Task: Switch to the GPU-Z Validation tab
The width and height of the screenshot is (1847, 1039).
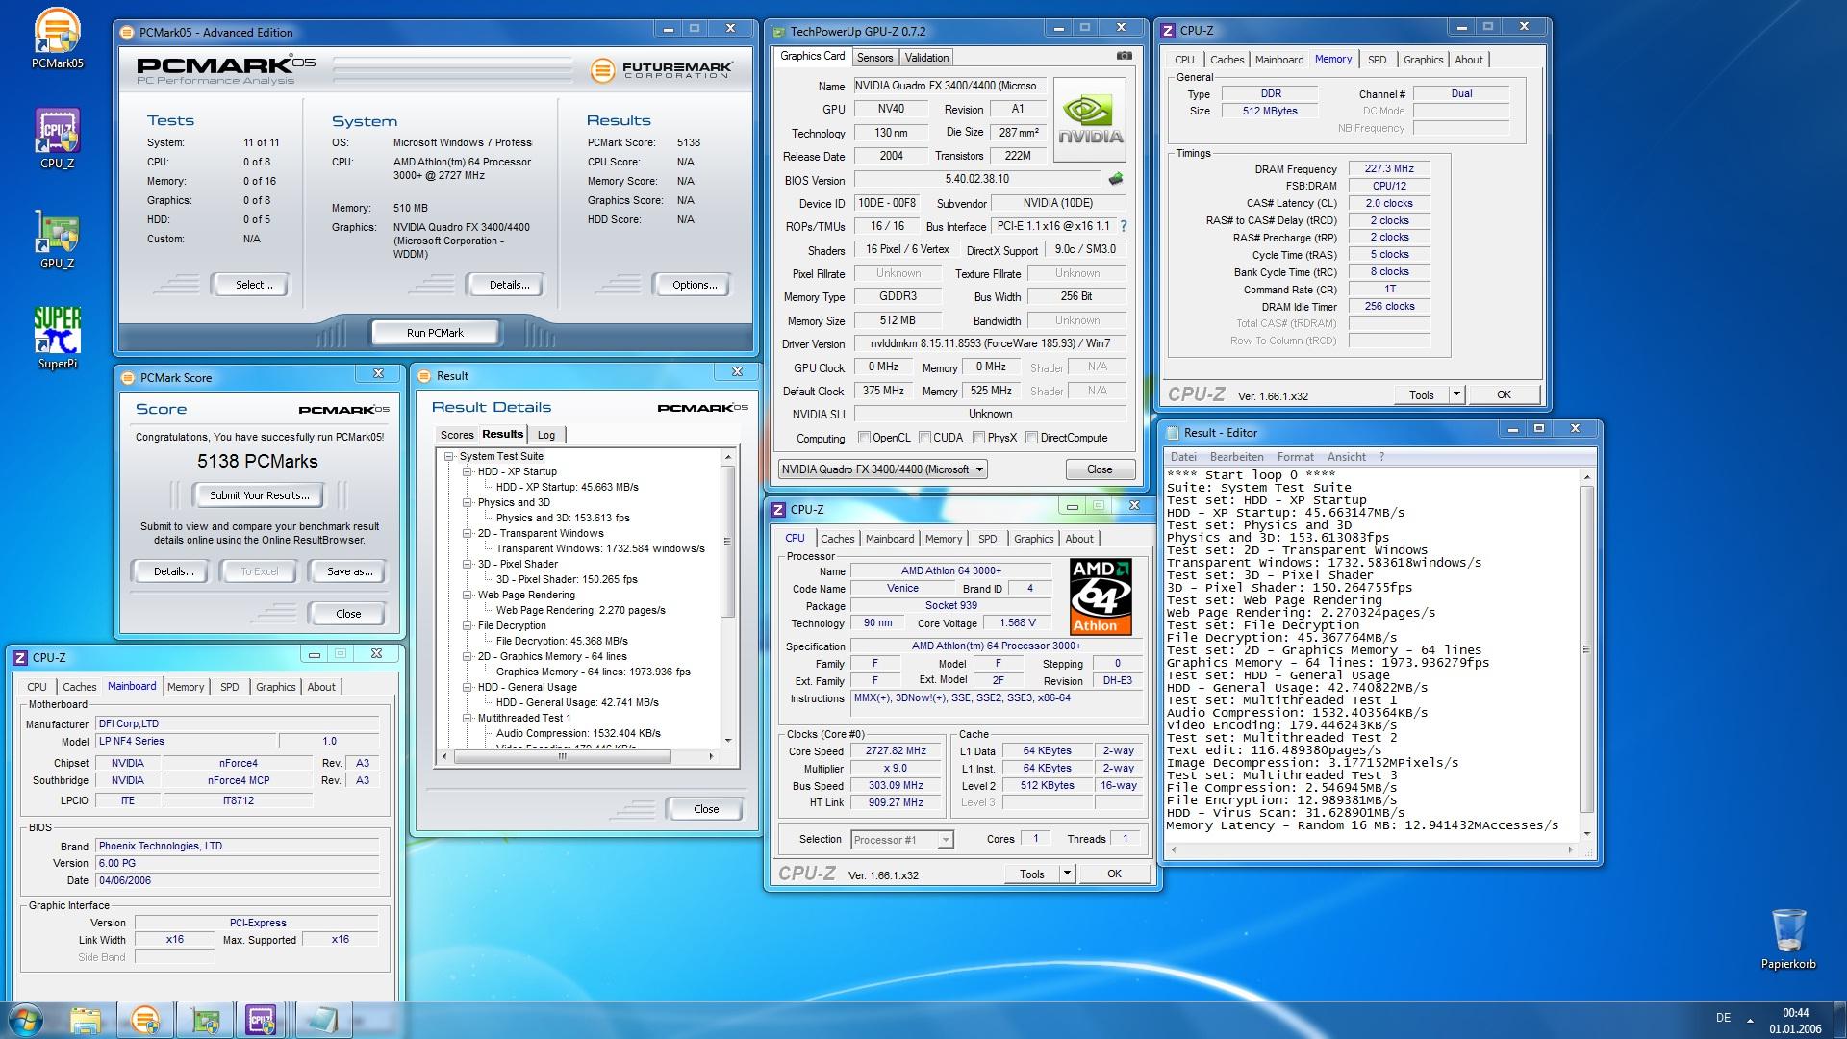Action: tap(926, 58)
